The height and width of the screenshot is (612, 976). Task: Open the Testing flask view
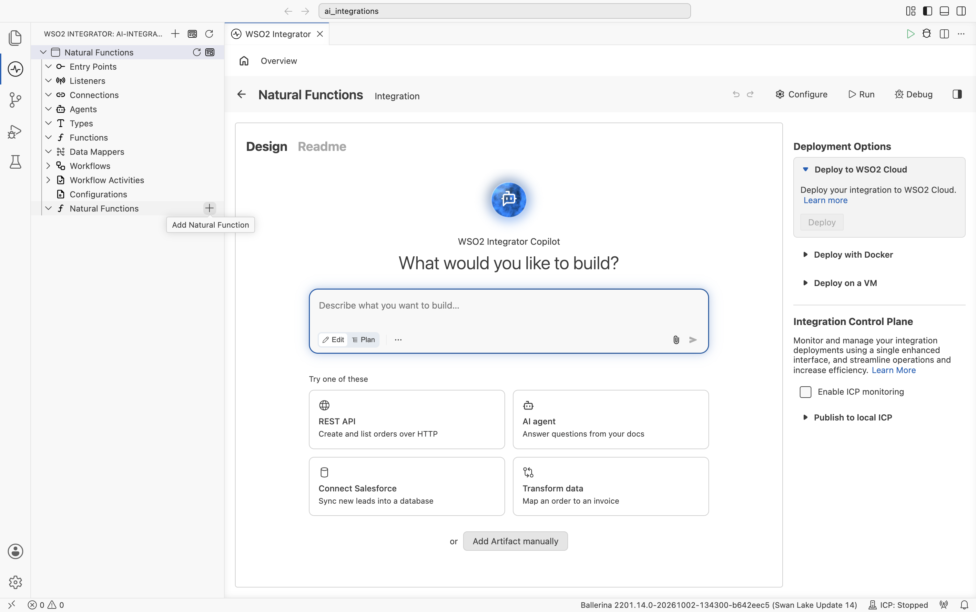15,162
